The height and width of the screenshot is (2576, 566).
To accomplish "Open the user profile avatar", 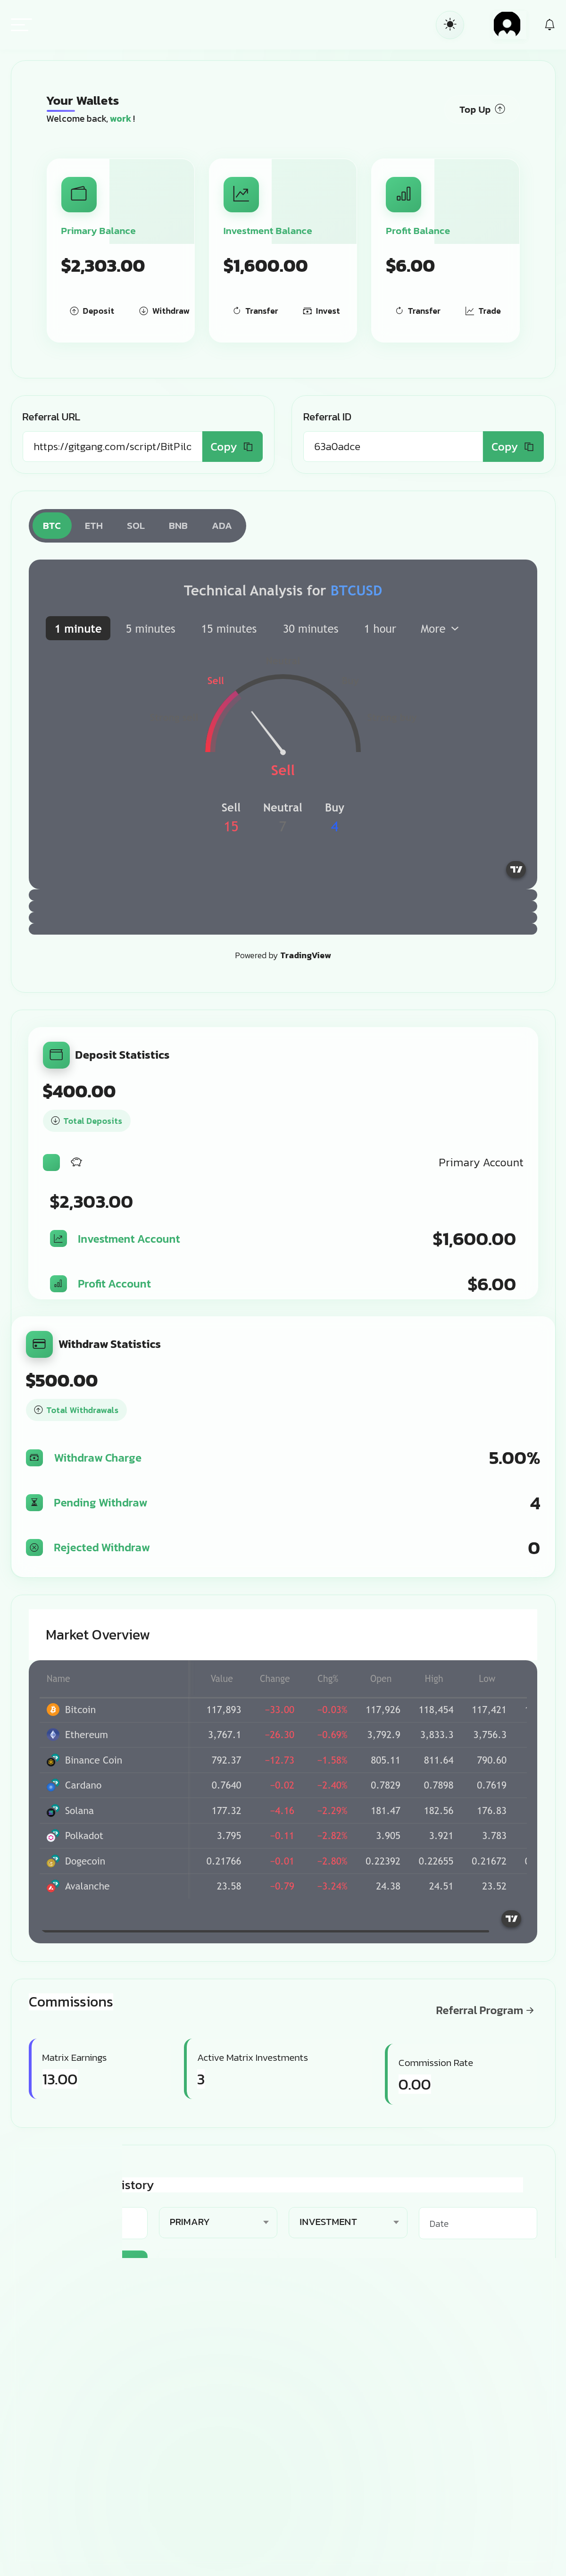I will coord(507,24).
